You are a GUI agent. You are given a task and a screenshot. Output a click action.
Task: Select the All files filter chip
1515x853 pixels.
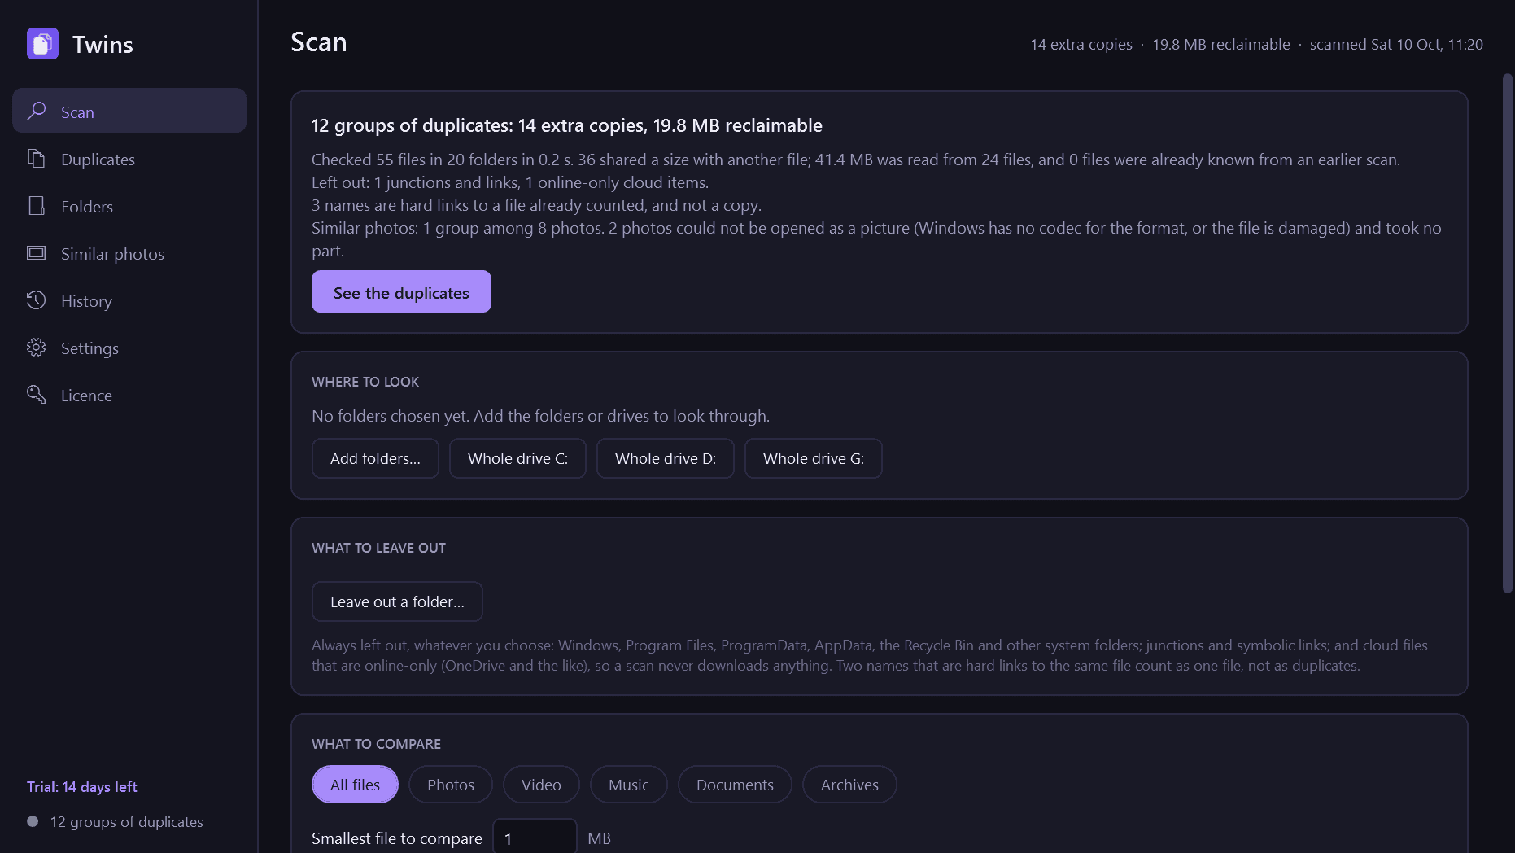click(355, 785)
